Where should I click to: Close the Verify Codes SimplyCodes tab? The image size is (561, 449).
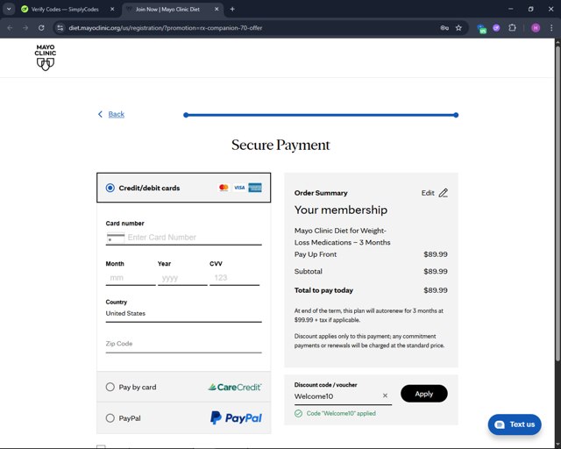pos(112,10)
